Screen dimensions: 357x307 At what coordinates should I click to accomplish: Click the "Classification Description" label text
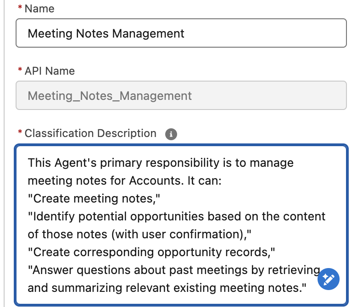90,133
